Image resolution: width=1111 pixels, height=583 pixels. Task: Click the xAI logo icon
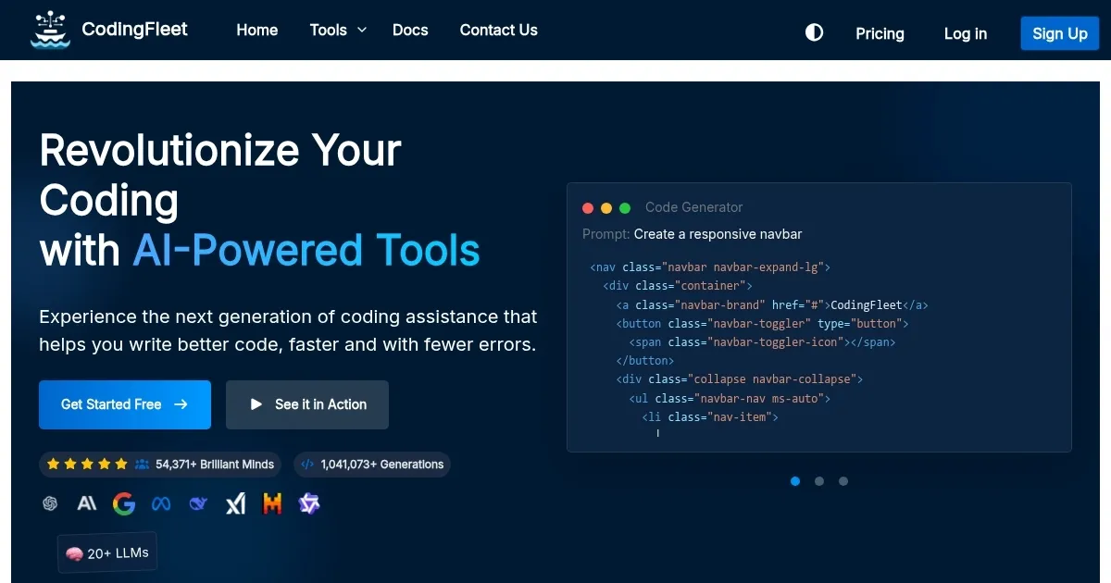pos(235,503)
